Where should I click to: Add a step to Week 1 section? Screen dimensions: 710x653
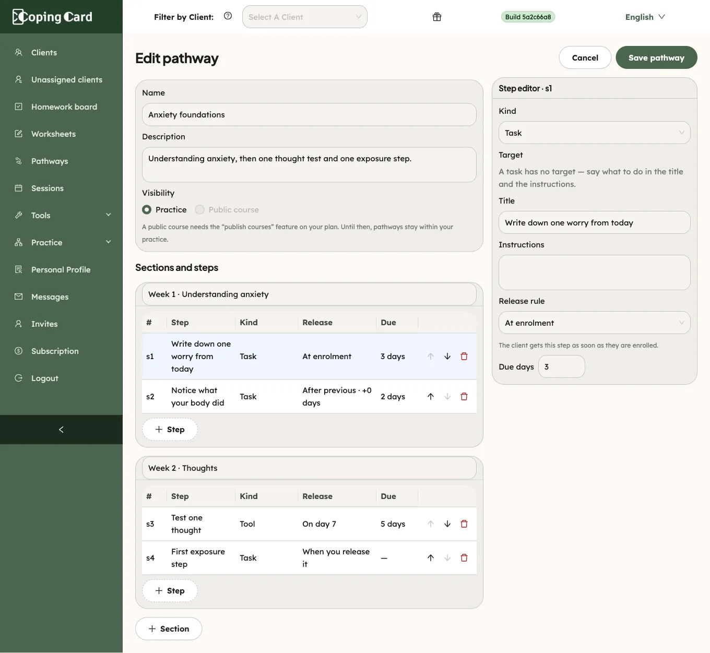[x=170, y=430]
